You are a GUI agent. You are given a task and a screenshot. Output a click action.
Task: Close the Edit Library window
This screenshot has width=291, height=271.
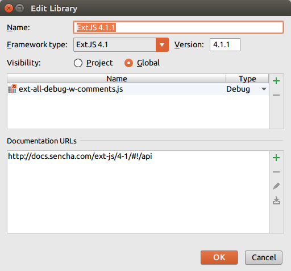pyautogui.click(x=9, y=9)
